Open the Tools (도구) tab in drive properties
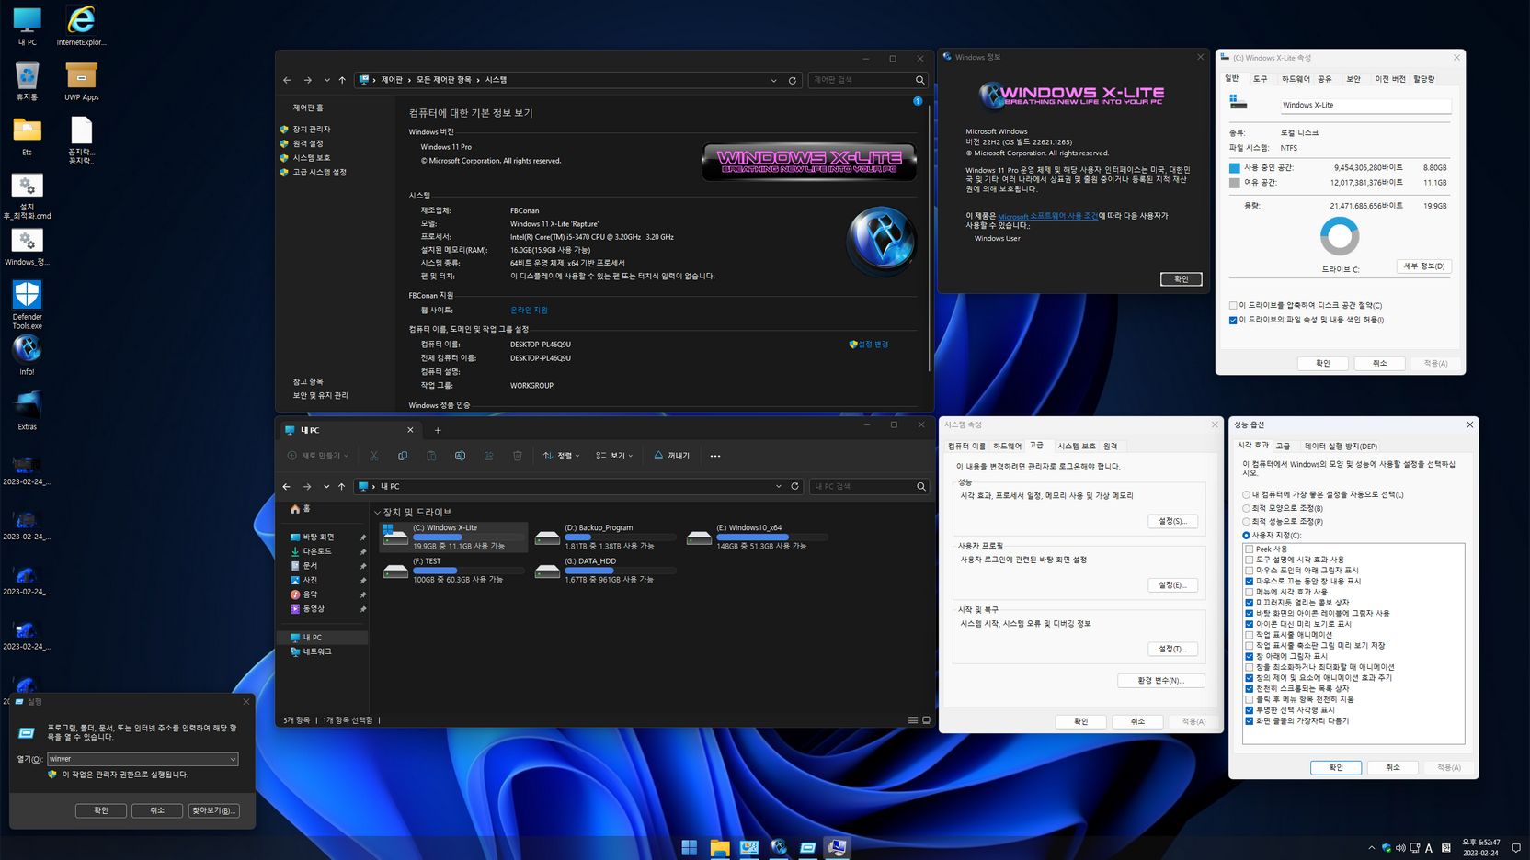 pyautogui.click(x=1260, y=79)
